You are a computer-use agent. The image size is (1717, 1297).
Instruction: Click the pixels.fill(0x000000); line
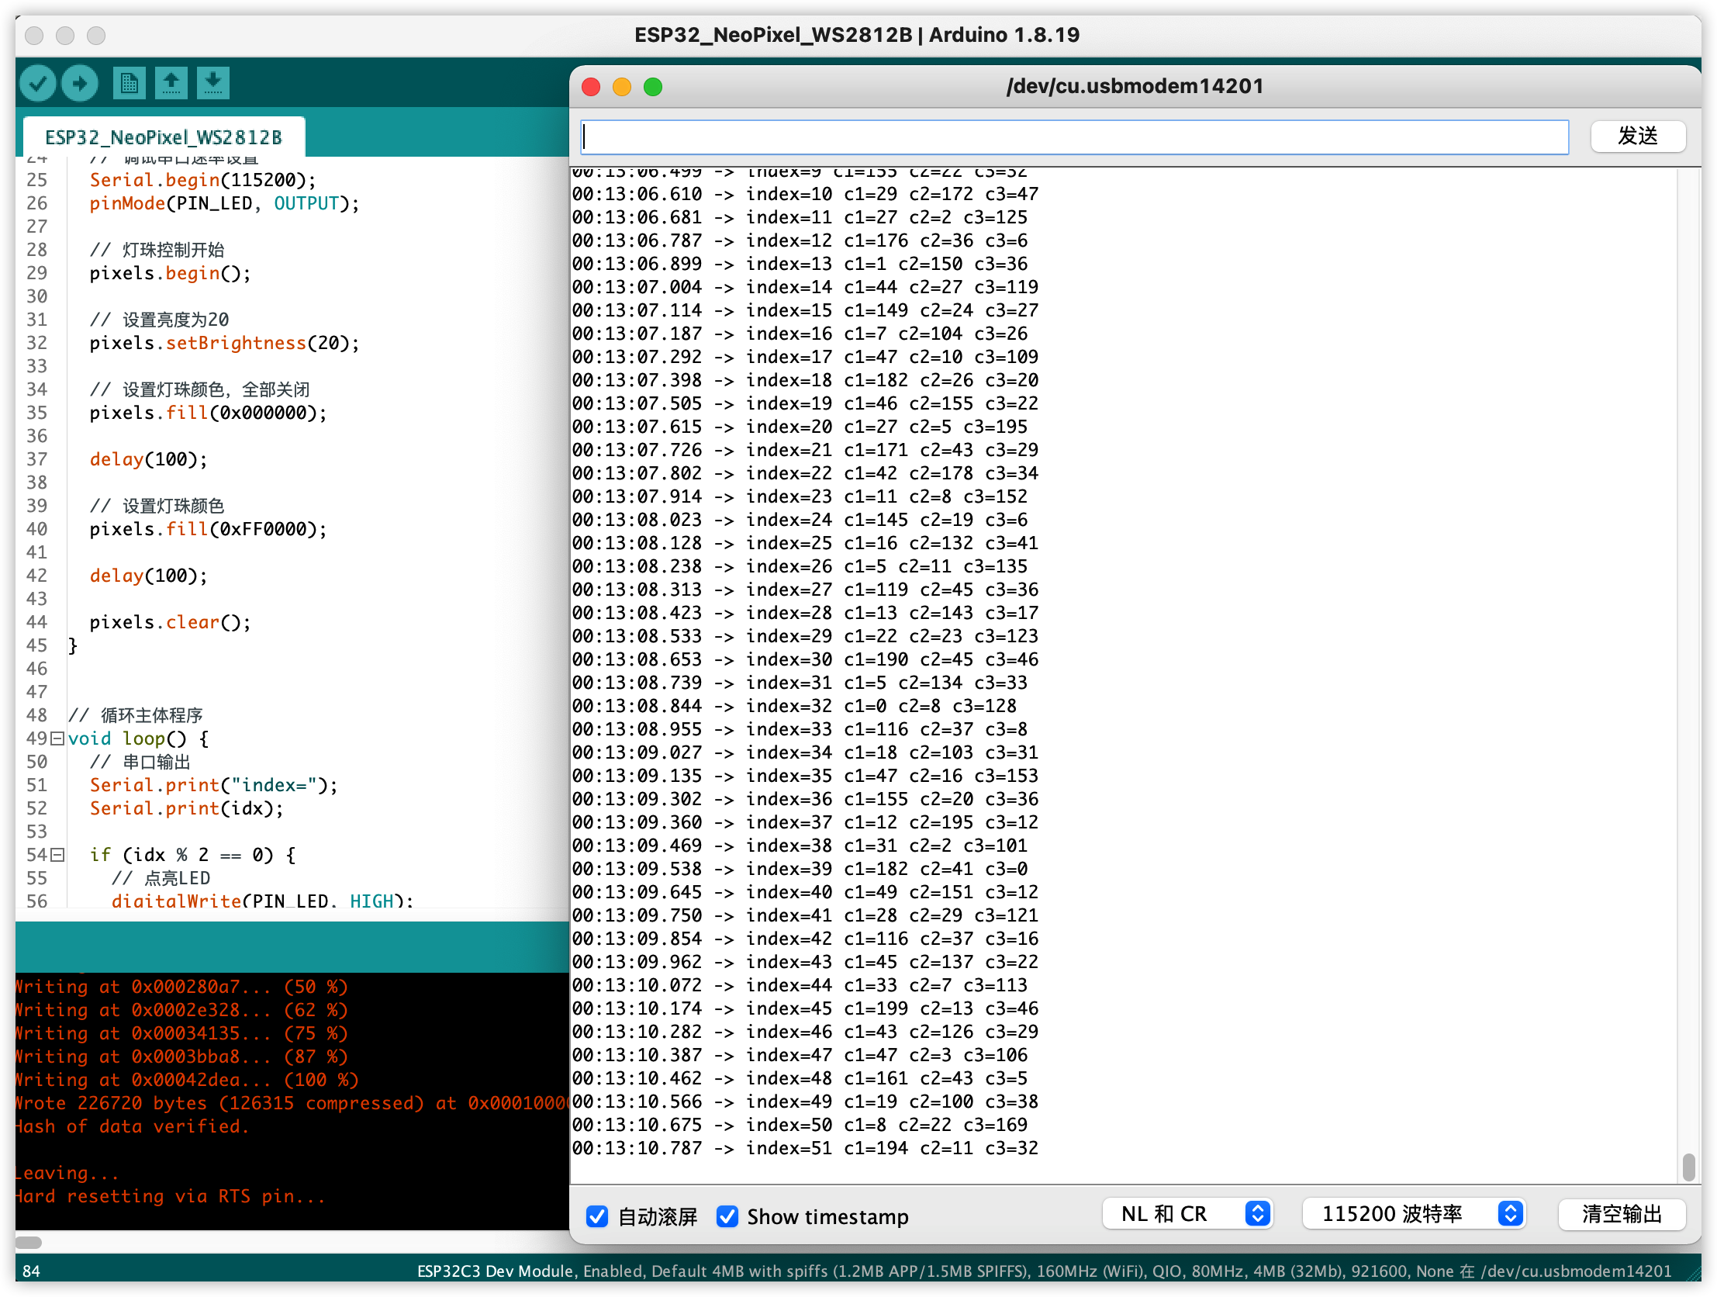click(x=208, y=413)
